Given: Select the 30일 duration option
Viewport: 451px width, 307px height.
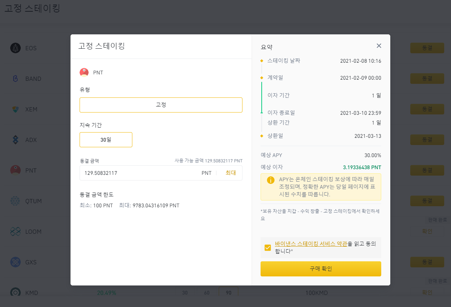Looking at the screenshot, I should (x=106, y=140).
